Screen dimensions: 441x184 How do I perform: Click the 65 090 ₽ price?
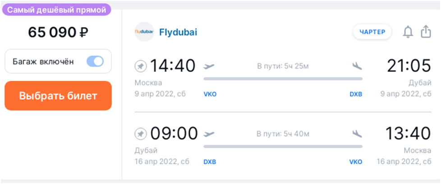[x=58, y=33]
